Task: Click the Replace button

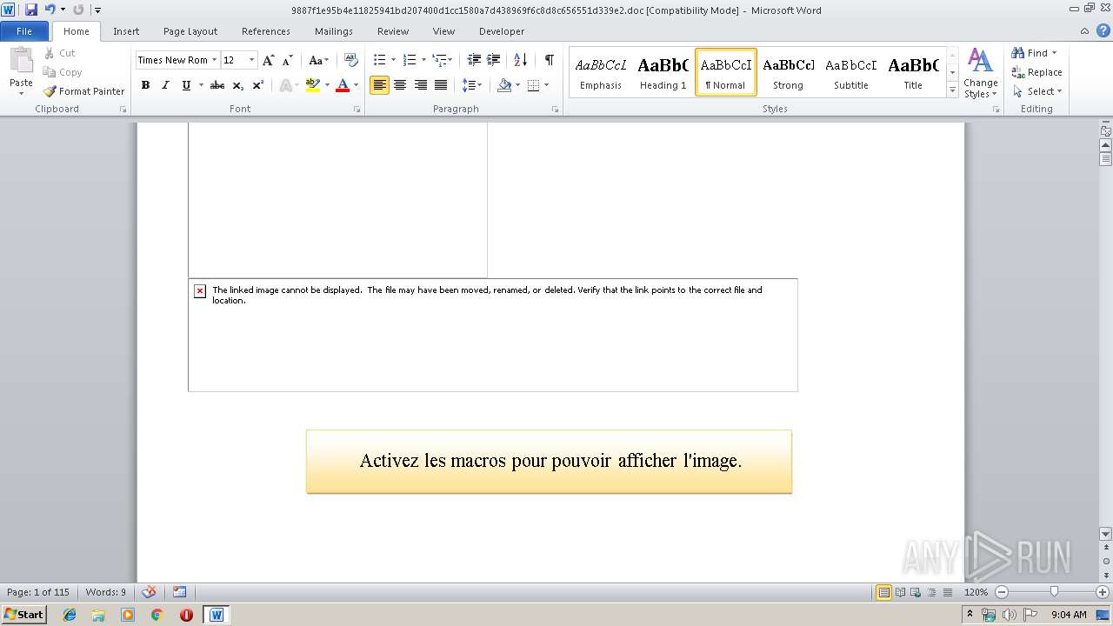Action: (1037, 72)
